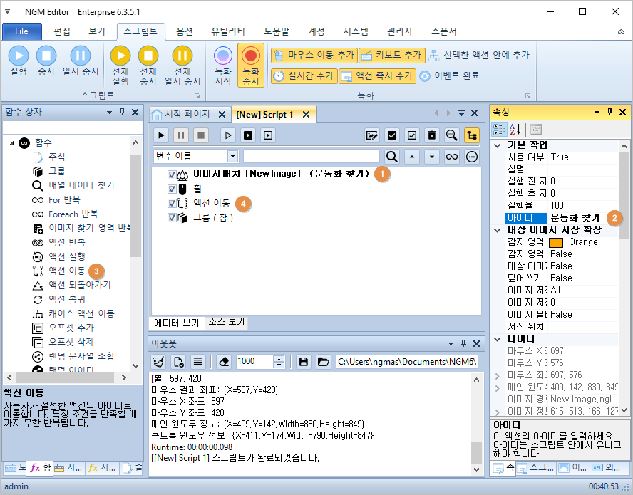The image size is (633, 495).
Task: Click the 전체 실행 yellow play icon
Action: pos(120,56)
